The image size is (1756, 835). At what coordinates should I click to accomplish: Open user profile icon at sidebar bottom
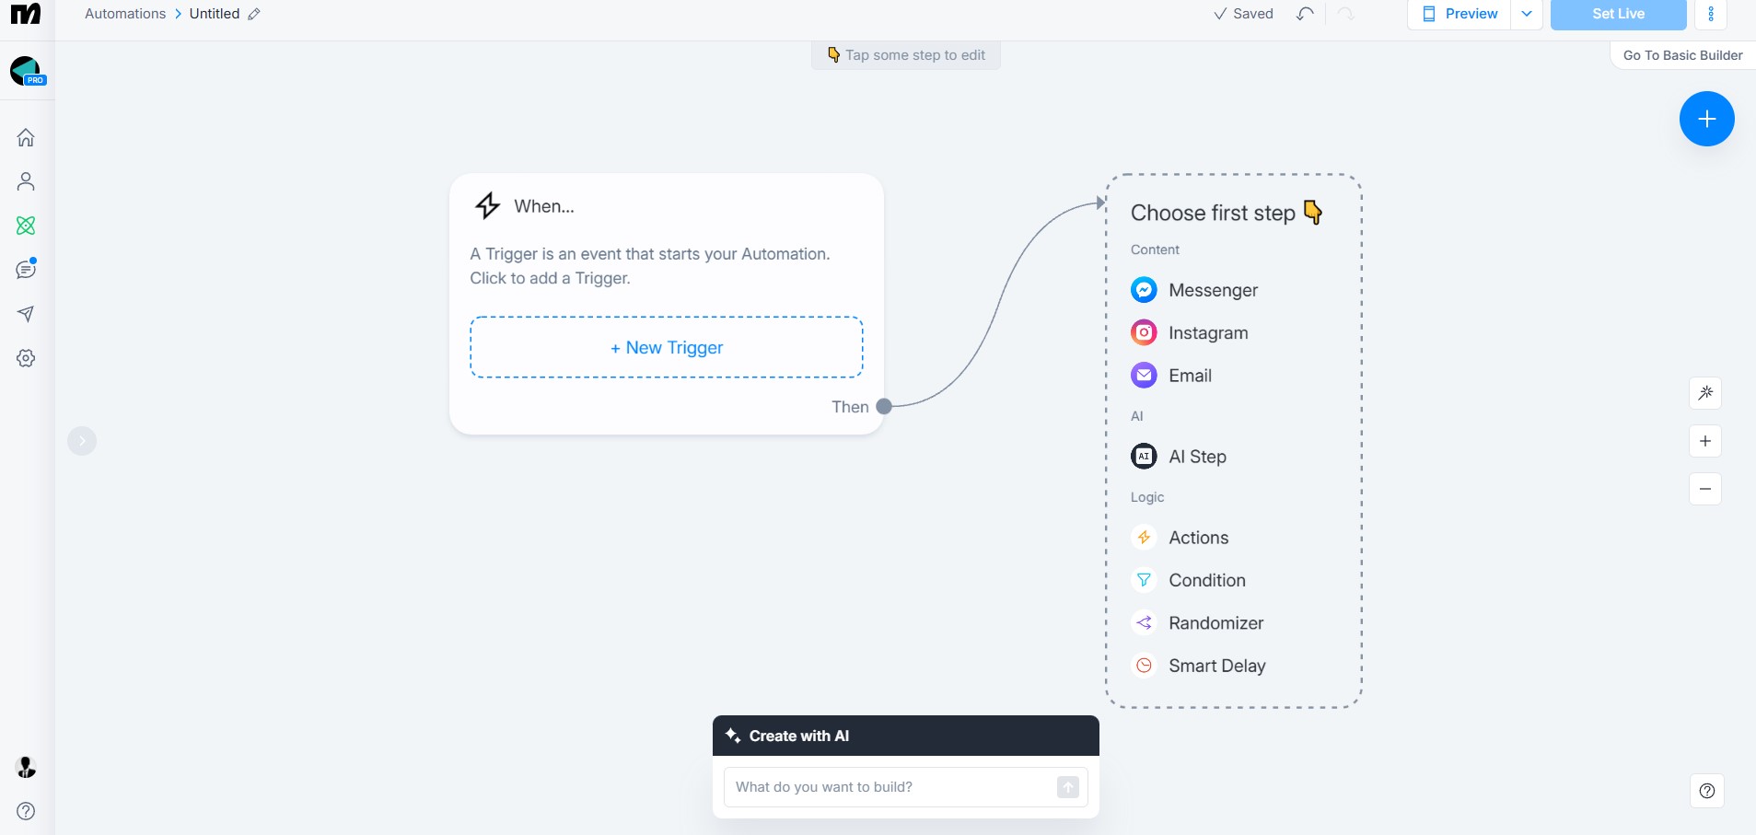click(26, 767)
